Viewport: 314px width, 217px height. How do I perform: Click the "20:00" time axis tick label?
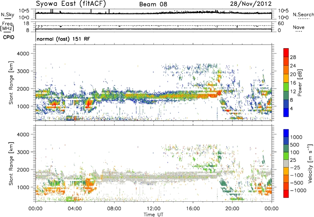pos(232,209)
